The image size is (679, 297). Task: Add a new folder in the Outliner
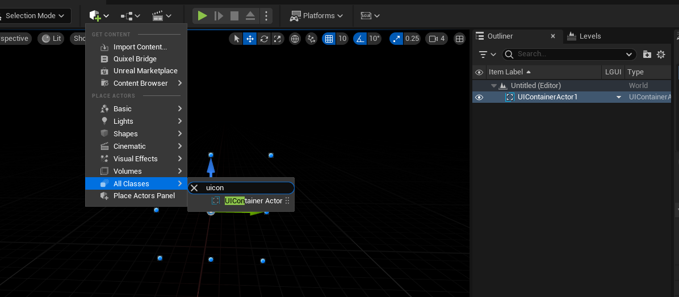click(x=647, y=55)
